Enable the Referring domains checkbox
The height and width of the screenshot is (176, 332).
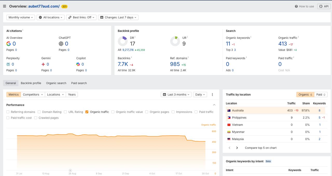[8, 112]
